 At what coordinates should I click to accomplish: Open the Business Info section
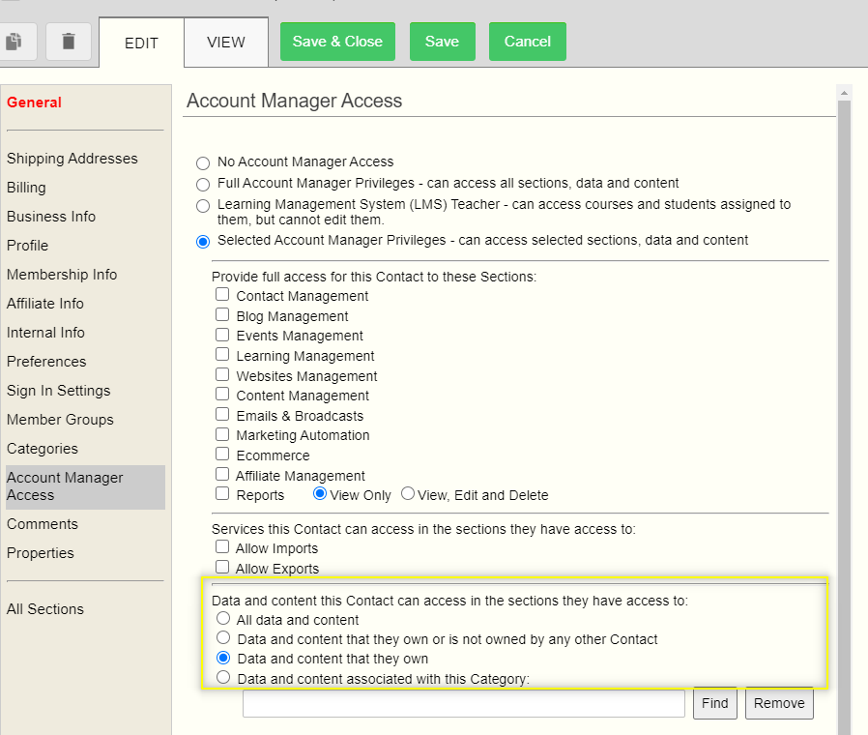pos(51,217)
